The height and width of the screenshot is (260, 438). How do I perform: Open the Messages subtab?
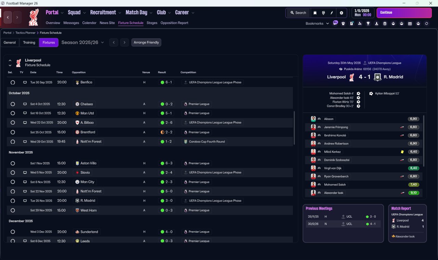(x=71, y=23)
